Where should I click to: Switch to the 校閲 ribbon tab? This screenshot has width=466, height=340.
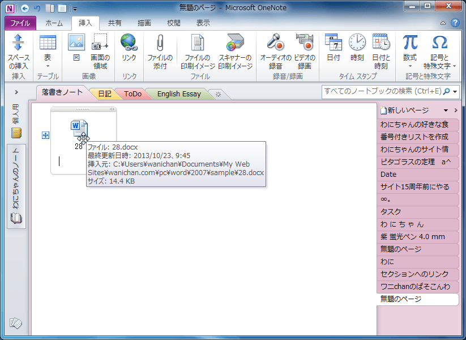[174, 23]
